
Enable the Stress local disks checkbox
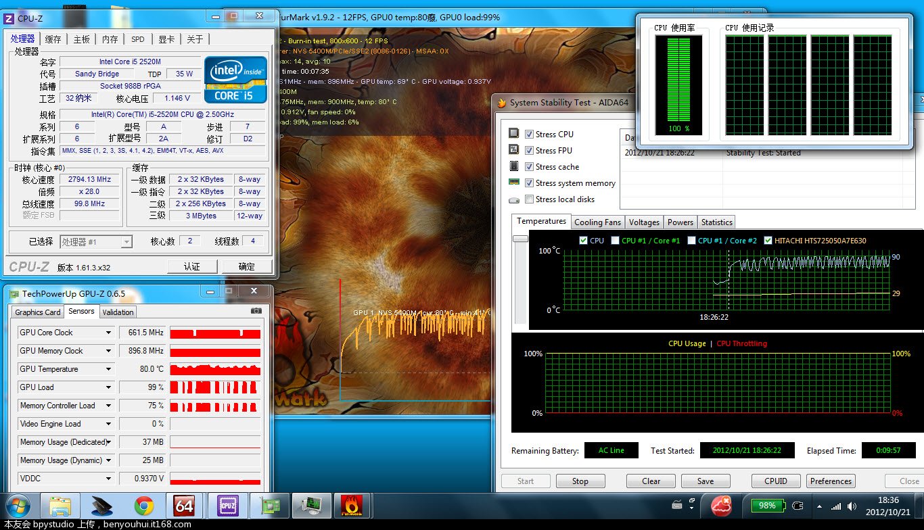point(529,199)
